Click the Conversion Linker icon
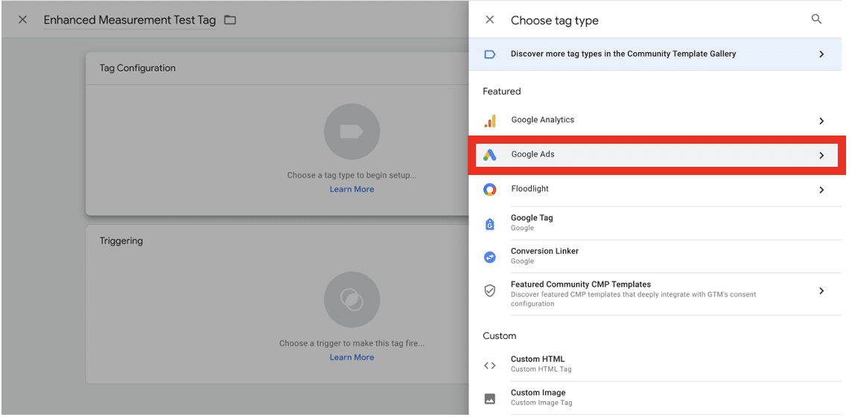Viewport: 852px width, 417px height. pyautogui.click(x=489, y=257)
